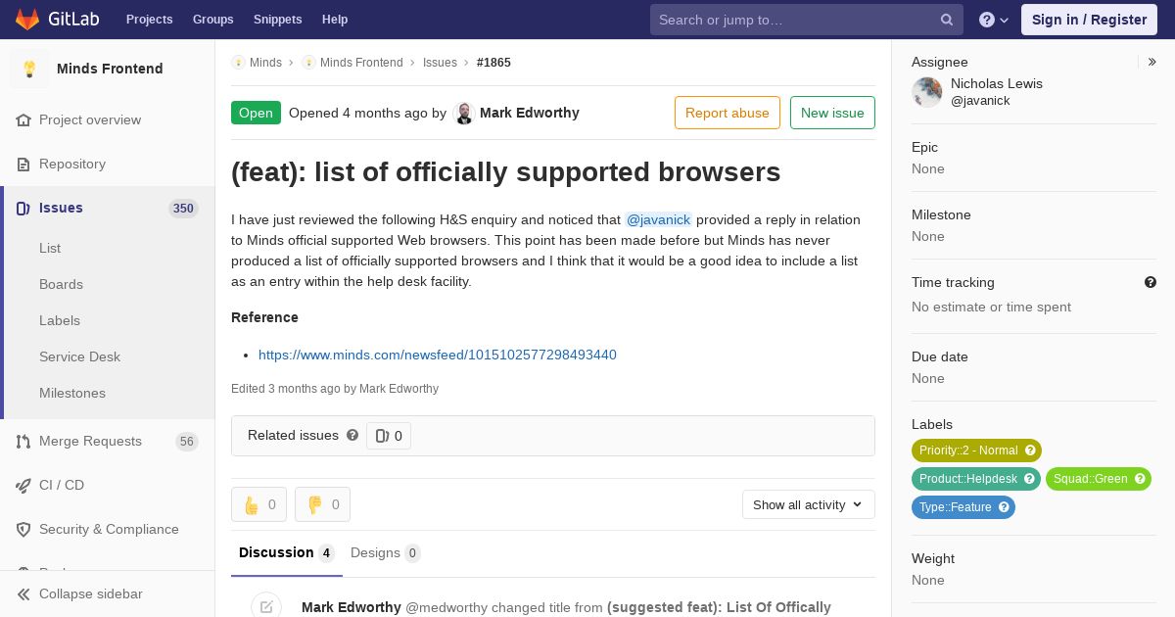Click the New issue button
Viewport: 1175px width, 617px height.
tap(832, 113)
